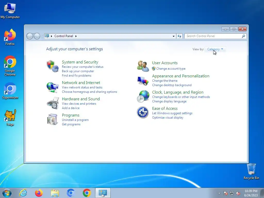
Task: Click Review your computer's status
Action: 82,67
